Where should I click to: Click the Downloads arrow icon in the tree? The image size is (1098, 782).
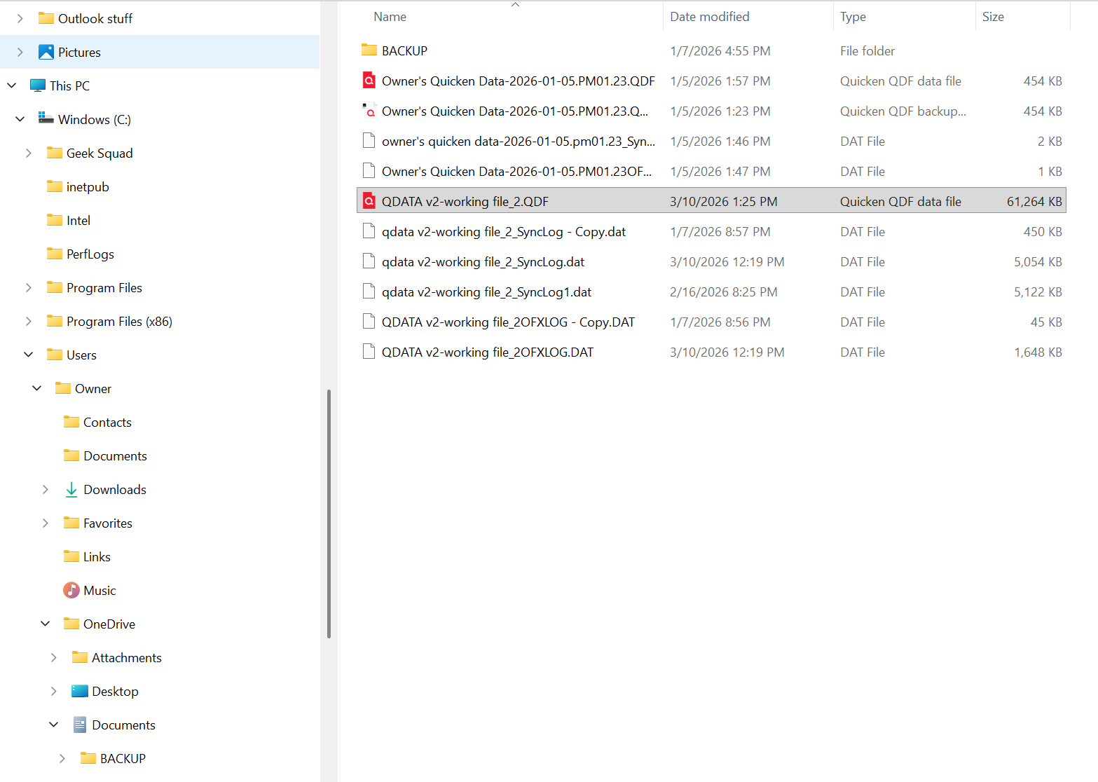pos(71,490)
